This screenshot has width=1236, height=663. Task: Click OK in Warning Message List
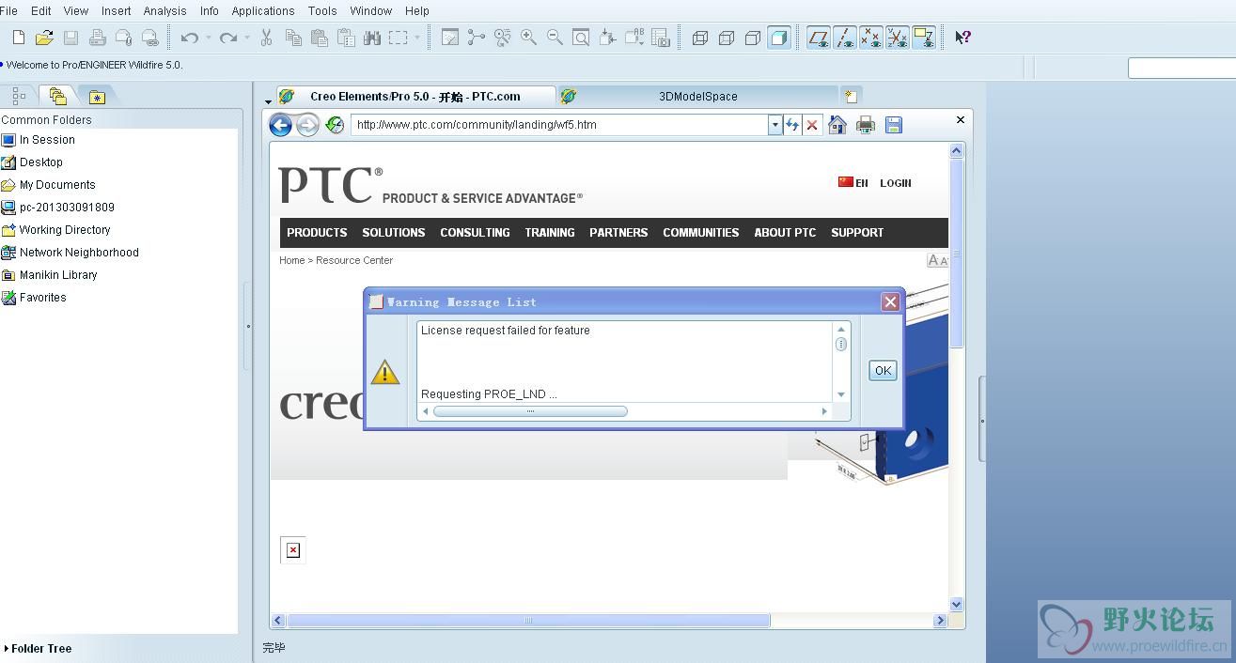point(883,370)
